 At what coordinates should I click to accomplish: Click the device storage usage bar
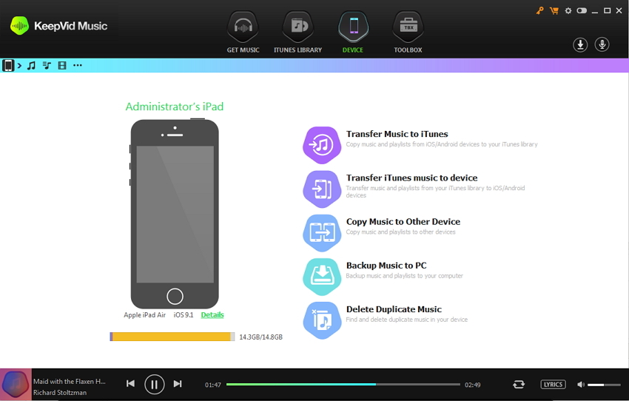pos(172,337)
